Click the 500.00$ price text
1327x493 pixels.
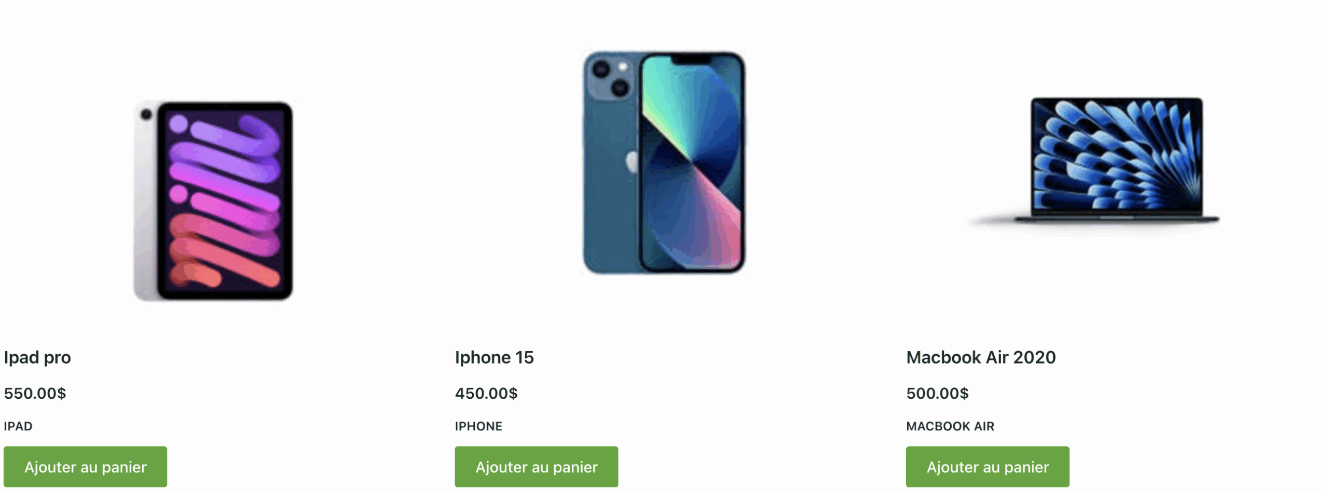937,394
